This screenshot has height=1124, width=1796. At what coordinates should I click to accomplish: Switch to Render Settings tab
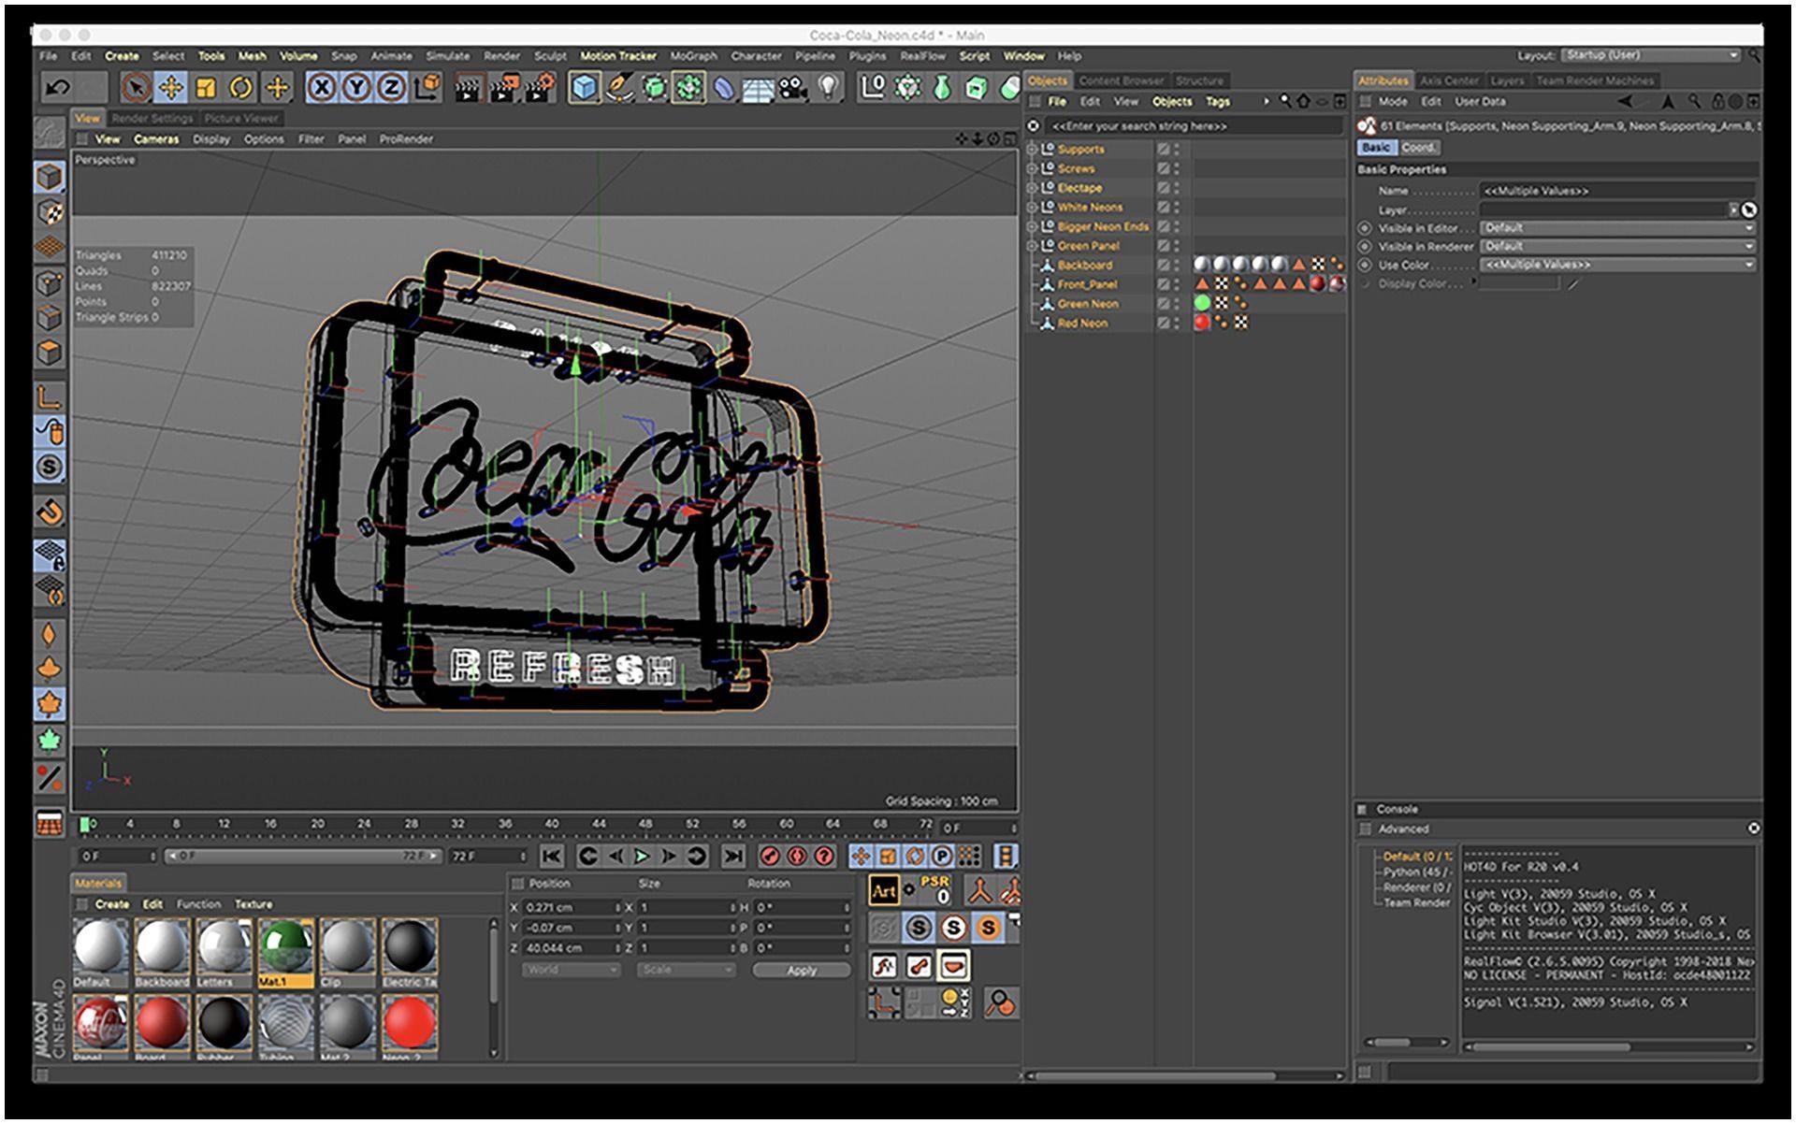(x=152, y=119)
